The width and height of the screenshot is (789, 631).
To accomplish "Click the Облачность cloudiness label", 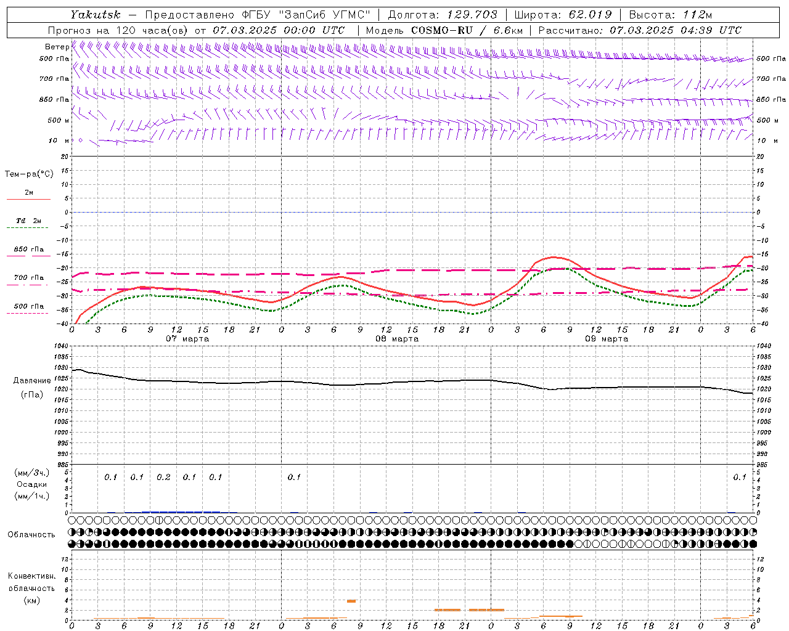I will pos(31,534).
